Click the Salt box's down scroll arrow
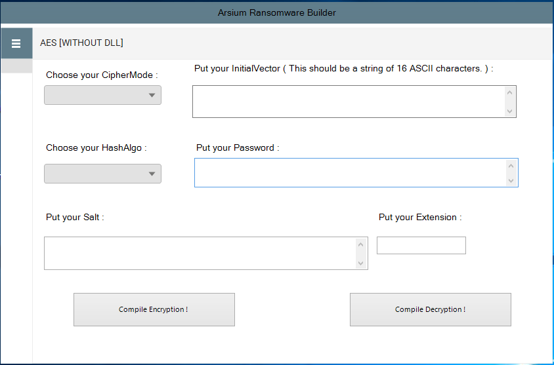 click(361, 263)
